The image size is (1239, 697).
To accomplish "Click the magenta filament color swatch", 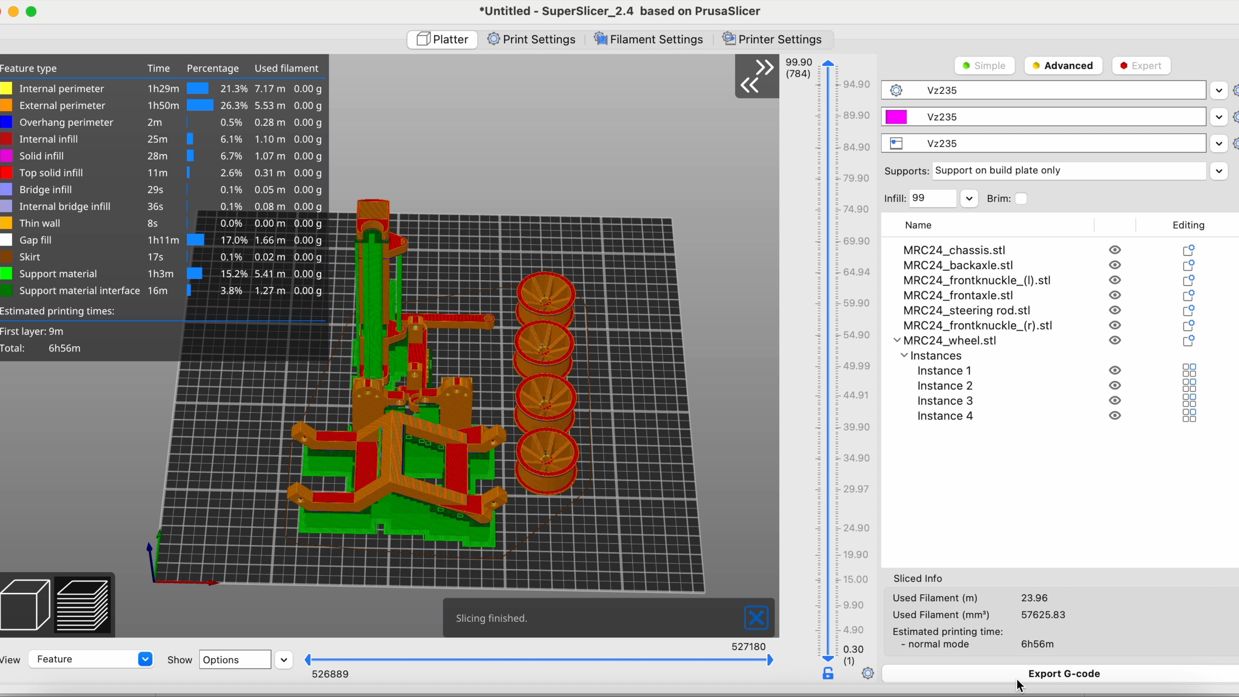I will coord(896,117).
